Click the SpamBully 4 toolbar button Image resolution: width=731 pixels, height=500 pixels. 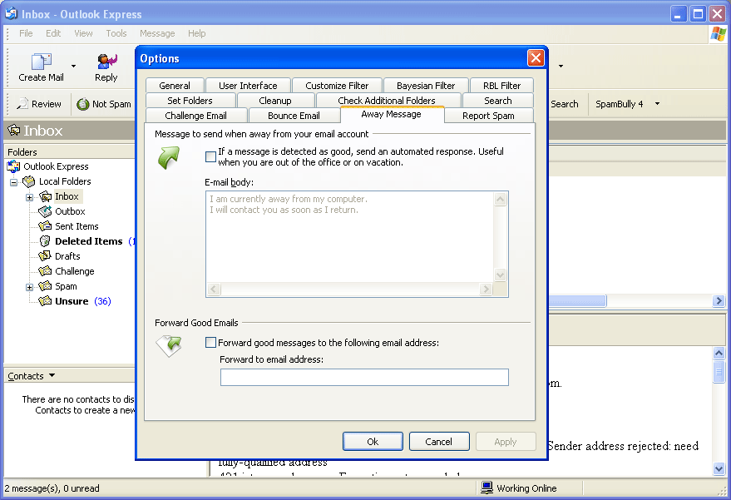(x=619, y=104)
